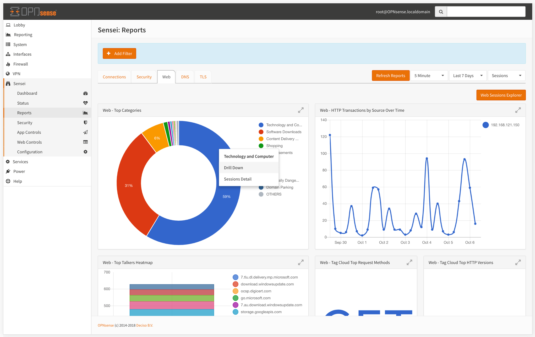The image size is (535, 337).
Task: Click the search magnifier icon
Action: pos(441,12)
